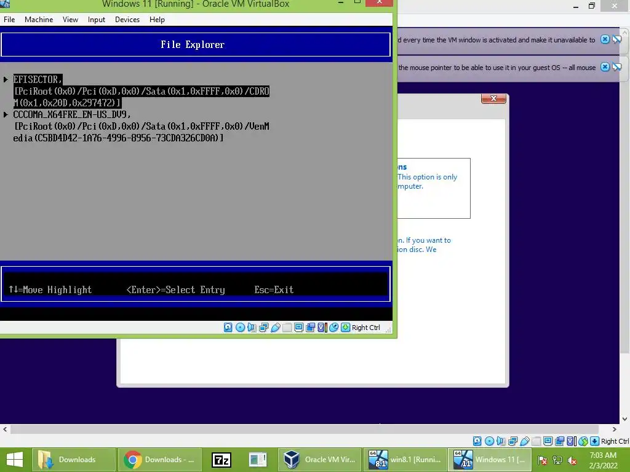The image size is (630, 472).
Task: Open Downloads folder in taskbar
Action: (x=74, y=460)
